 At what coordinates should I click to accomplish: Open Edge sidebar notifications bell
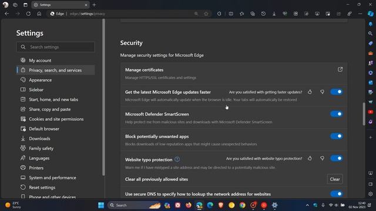click(x=371, y=24)
